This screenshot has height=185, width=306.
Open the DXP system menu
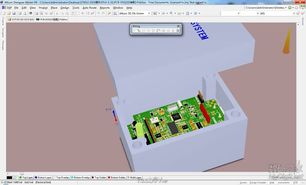click(x=7, y=8)
